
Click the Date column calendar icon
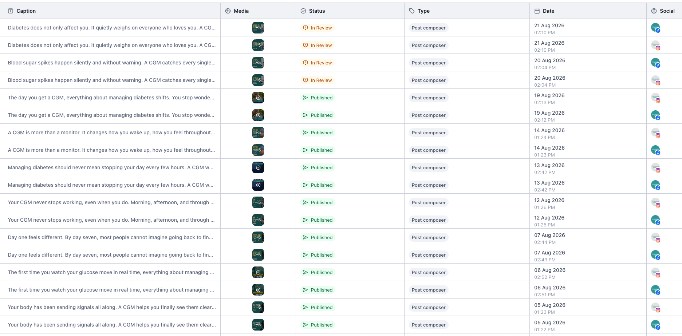click(537, 11)
